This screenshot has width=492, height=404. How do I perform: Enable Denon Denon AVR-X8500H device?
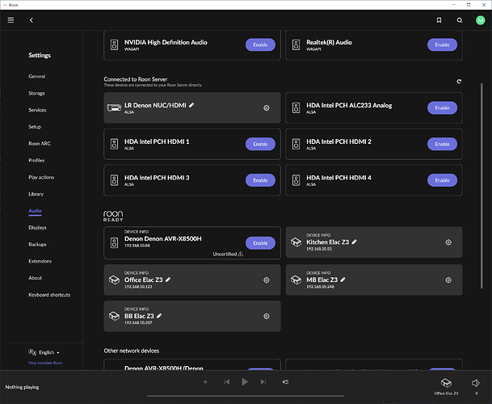click(260, 243)
